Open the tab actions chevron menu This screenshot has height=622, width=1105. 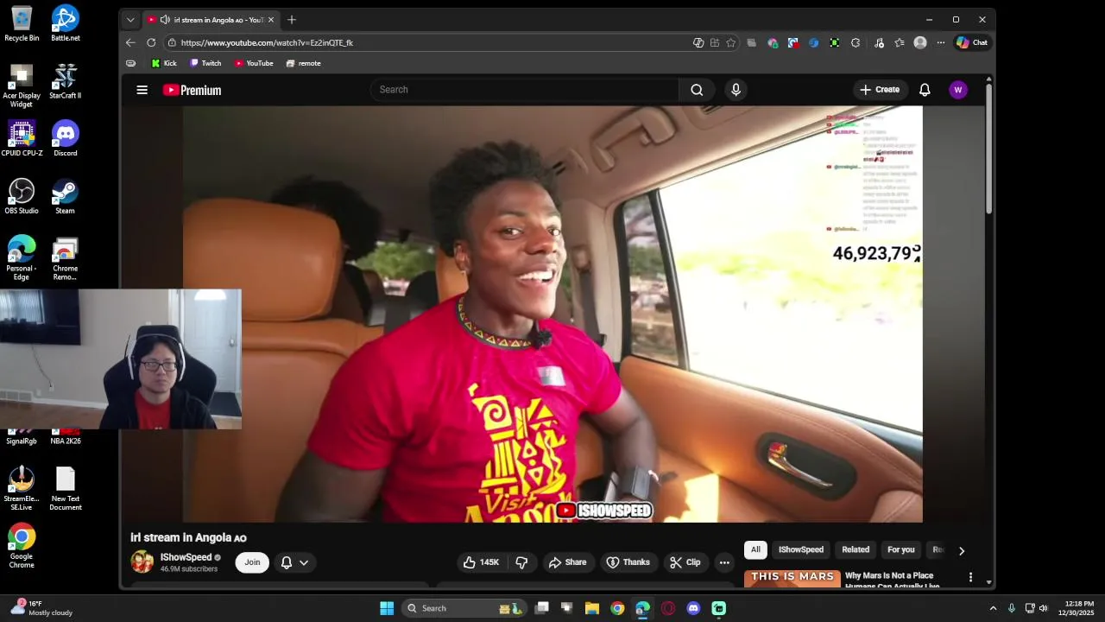pyautogui.click(x=130, y=20)
